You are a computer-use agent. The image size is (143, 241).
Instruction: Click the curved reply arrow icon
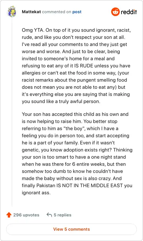[49, 215]
